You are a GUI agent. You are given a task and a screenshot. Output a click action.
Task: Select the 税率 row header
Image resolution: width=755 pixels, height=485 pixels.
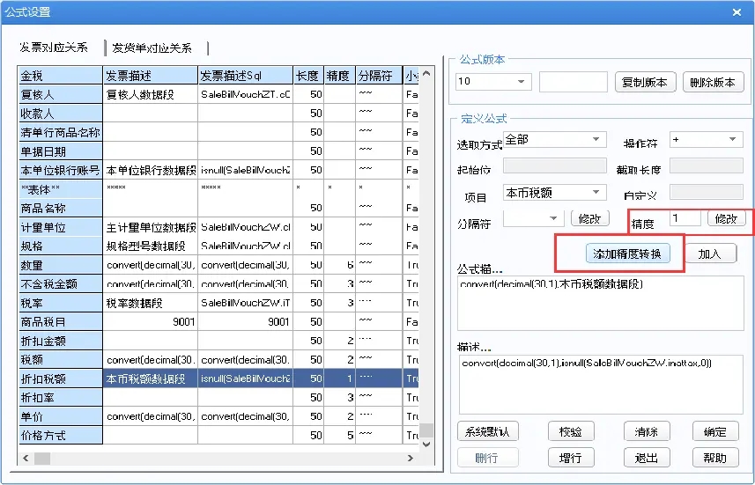[x=60, y=303]
